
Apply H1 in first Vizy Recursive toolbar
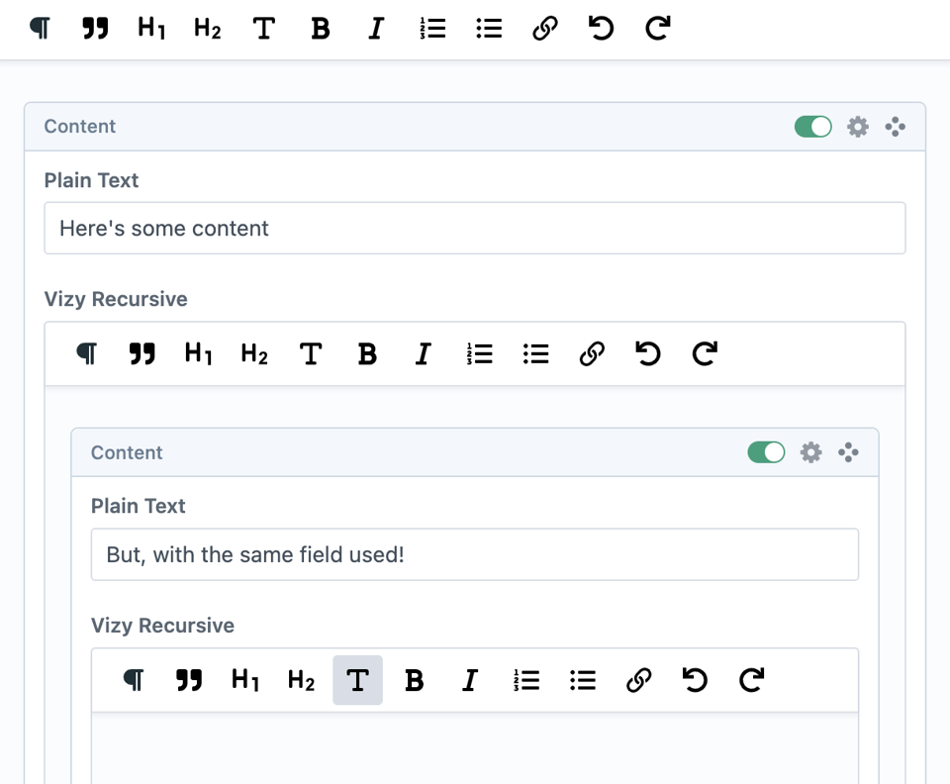198,353
